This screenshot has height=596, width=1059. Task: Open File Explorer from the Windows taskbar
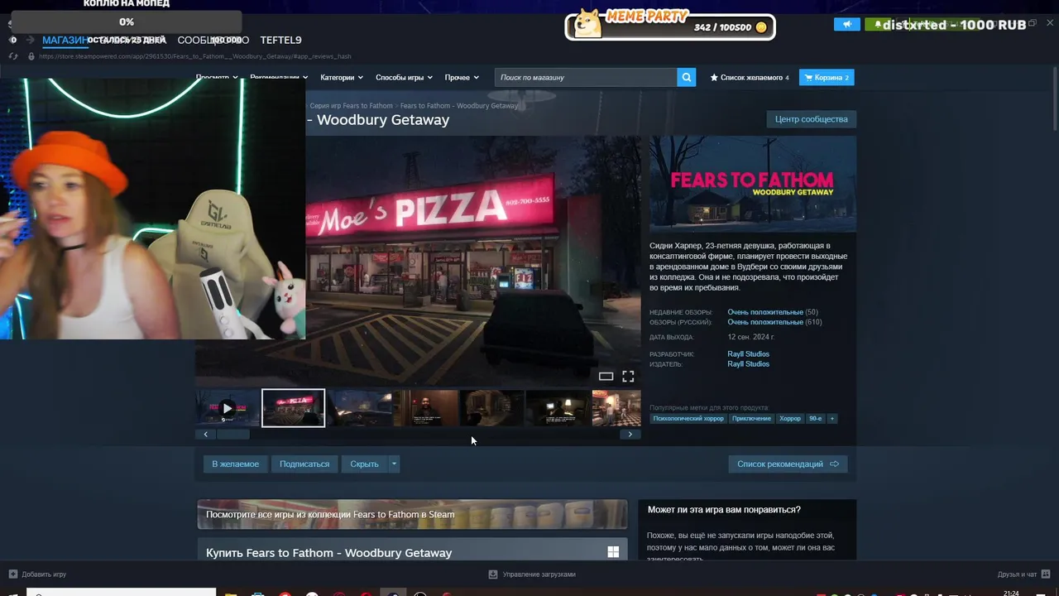click(231, 594)
